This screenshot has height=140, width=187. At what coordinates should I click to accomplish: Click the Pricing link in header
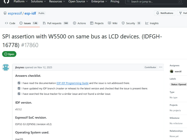tap(115, 2)
